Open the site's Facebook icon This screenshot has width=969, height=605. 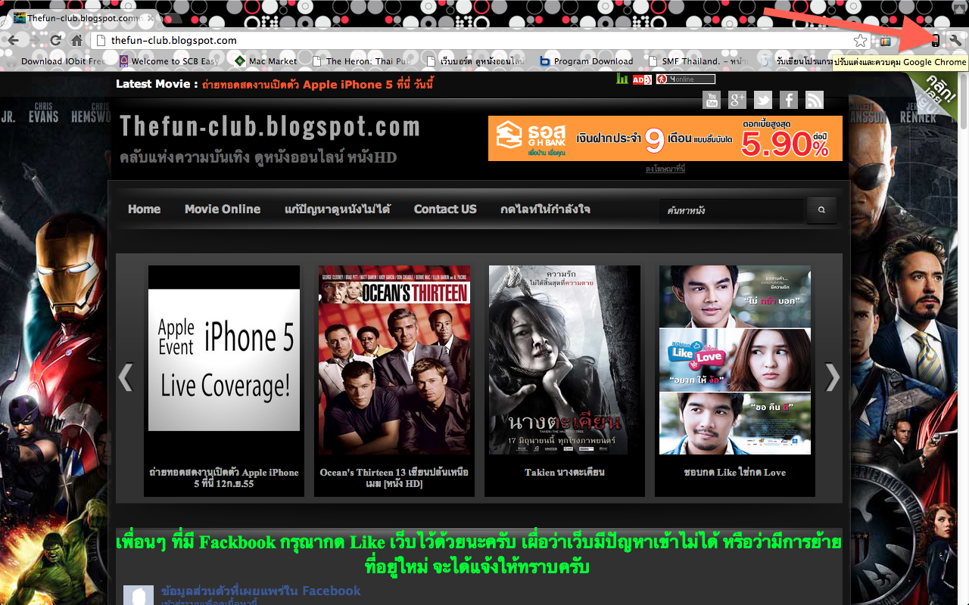coord(789,99)
